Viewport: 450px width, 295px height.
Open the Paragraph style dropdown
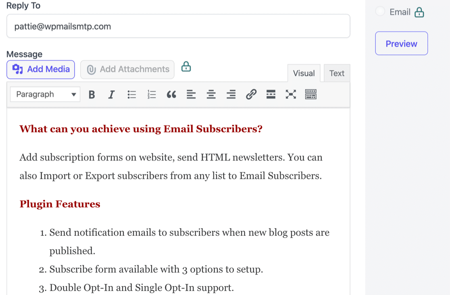(45, 94)
